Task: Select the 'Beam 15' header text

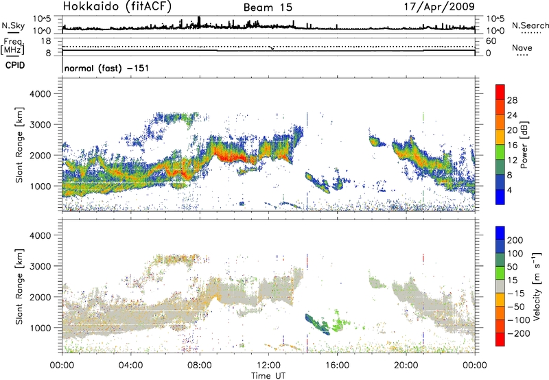Action: 268,8
